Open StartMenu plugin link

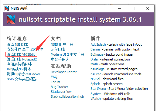pyautogui.click(x=98, y=89)
